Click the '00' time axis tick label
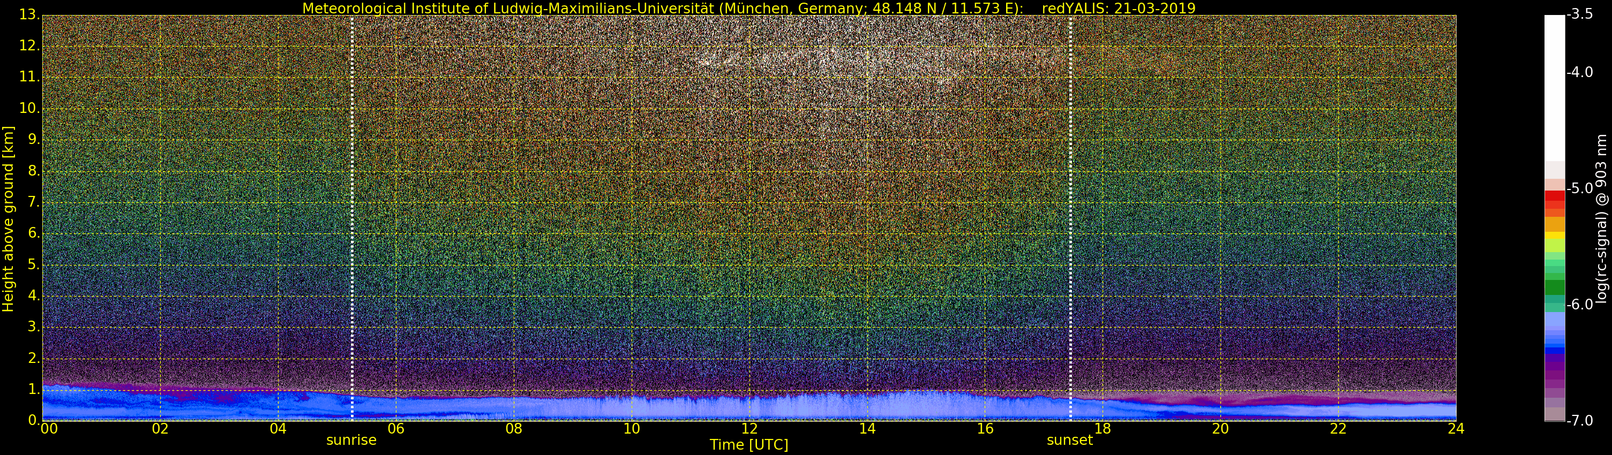The height and width of the screenshot is (455, 1612). click(x=49, y=428)
